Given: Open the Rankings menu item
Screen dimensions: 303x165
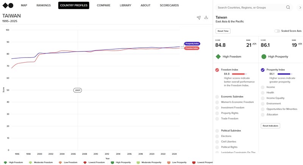Looking at the screenshot, I should [x=44, y=5].
